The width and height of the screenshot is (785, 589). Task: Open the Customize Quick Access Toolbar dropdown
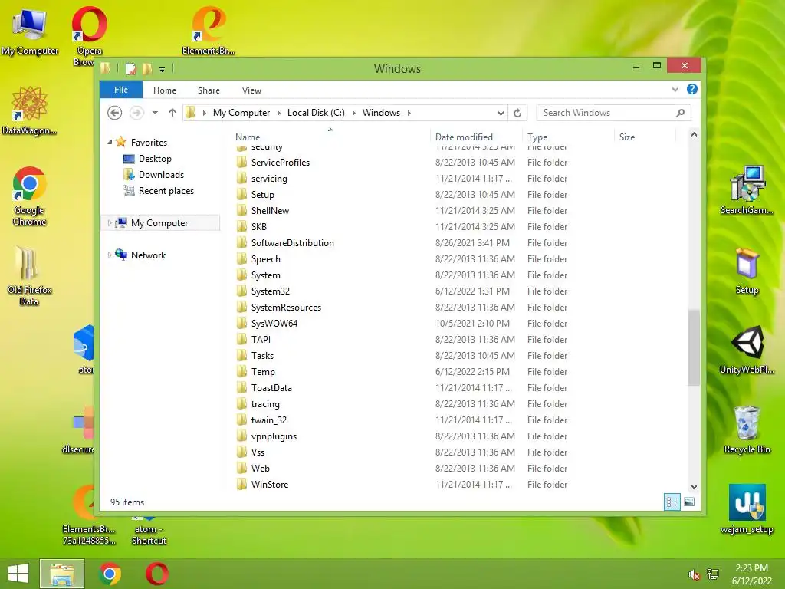tap(163, 69)
